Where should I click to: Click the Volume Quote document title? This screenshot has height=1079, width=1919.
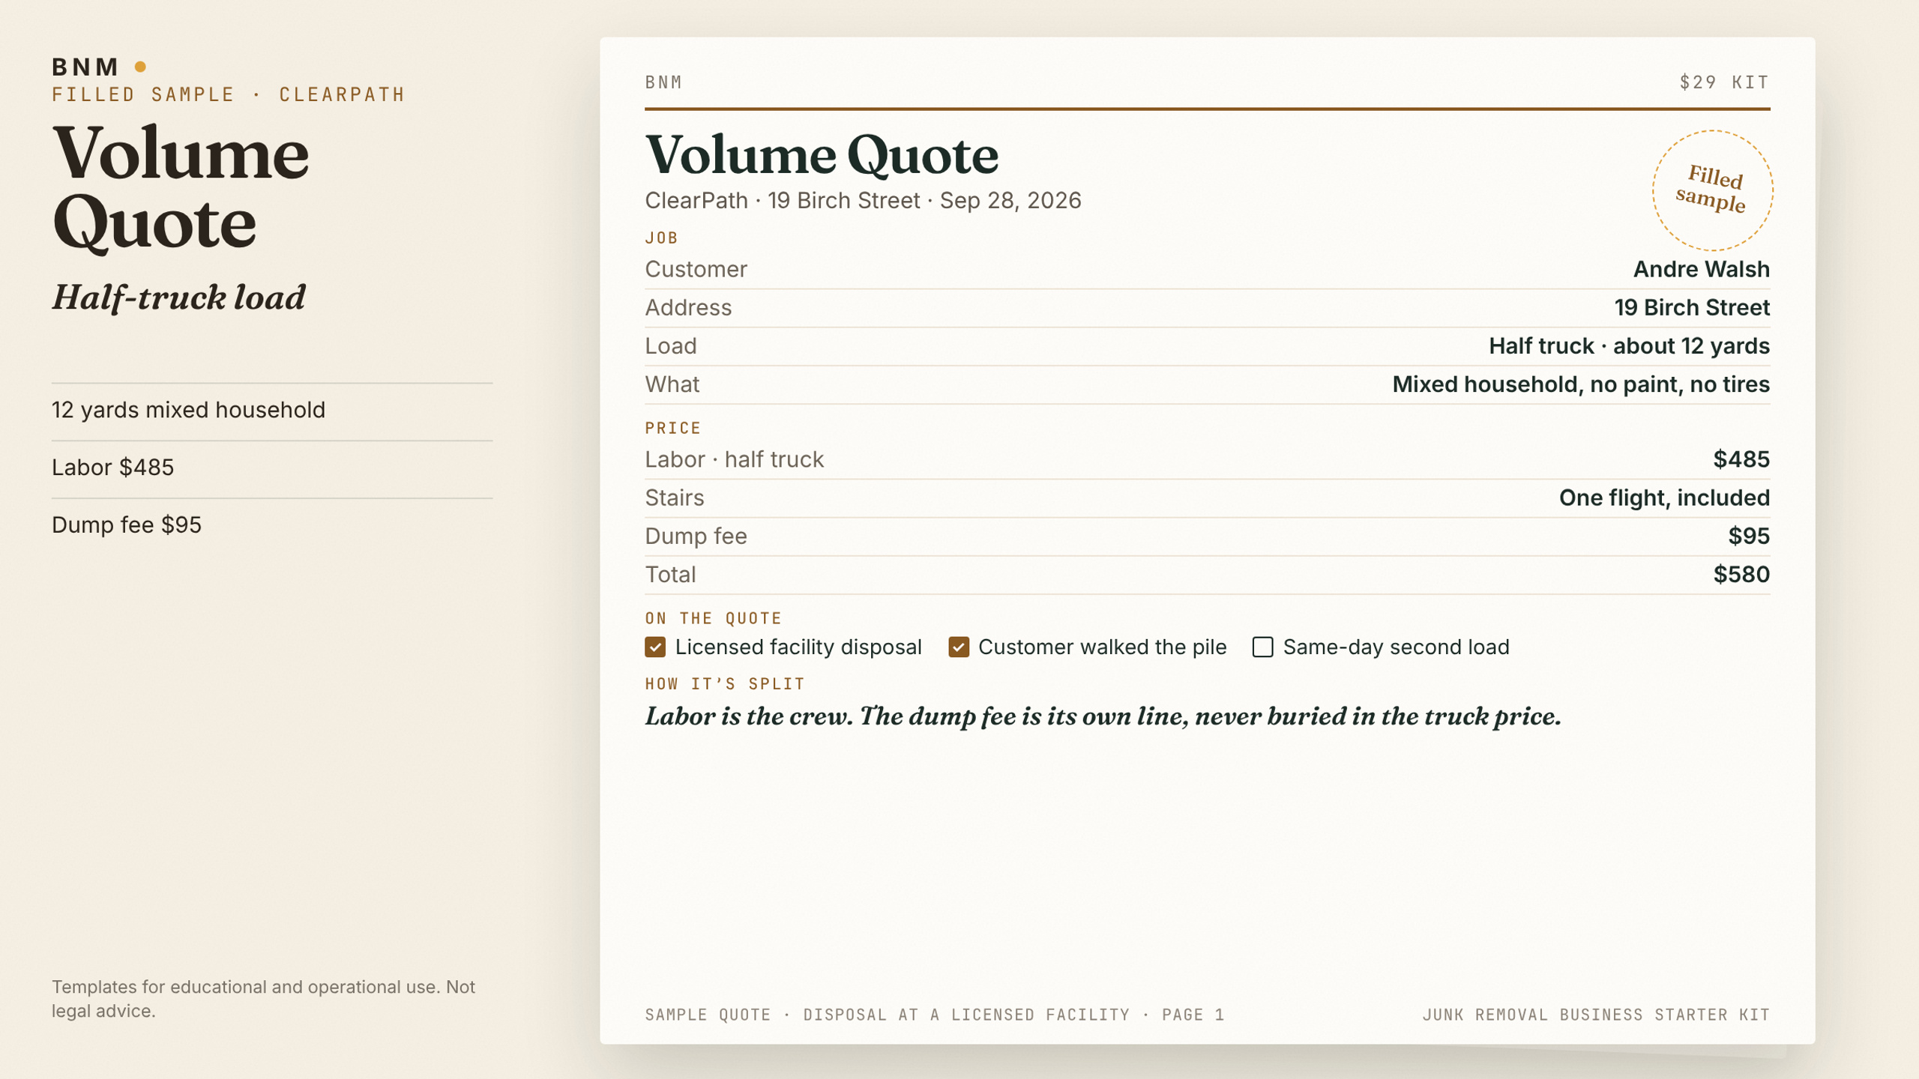tap(822, 155)
